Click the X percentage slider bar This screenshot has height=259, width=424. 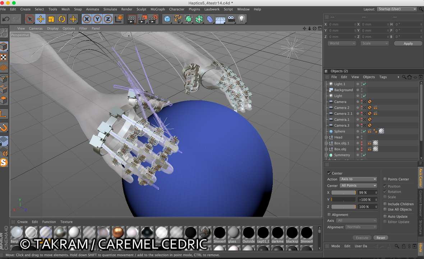pyautogui.click(x=343, y=193)
